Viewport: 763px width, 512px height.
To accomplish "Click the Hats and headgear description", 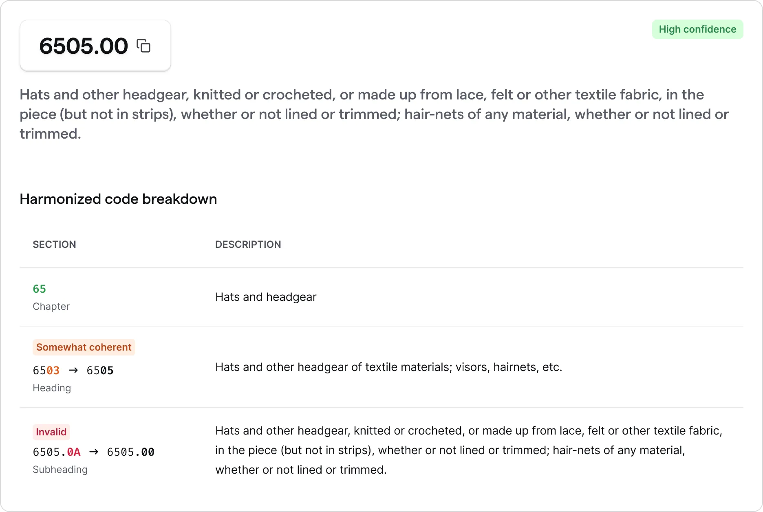I will 266,297.
